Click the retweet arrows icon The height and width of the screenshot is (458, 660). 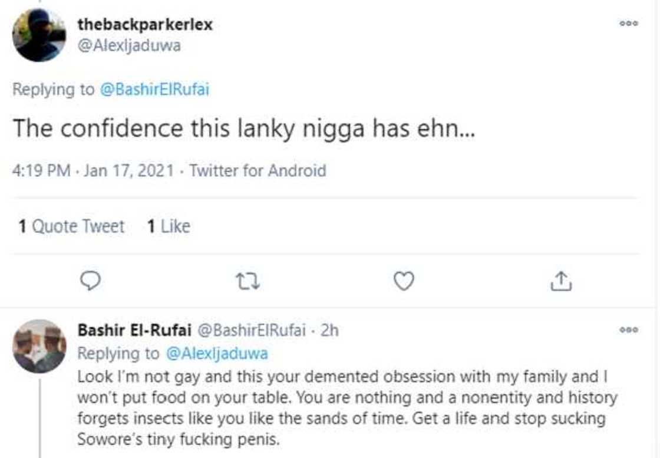(247, 281)
